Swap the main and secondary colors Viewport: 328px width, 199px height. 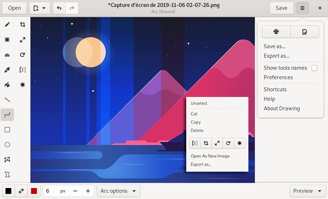coord(21,191)
